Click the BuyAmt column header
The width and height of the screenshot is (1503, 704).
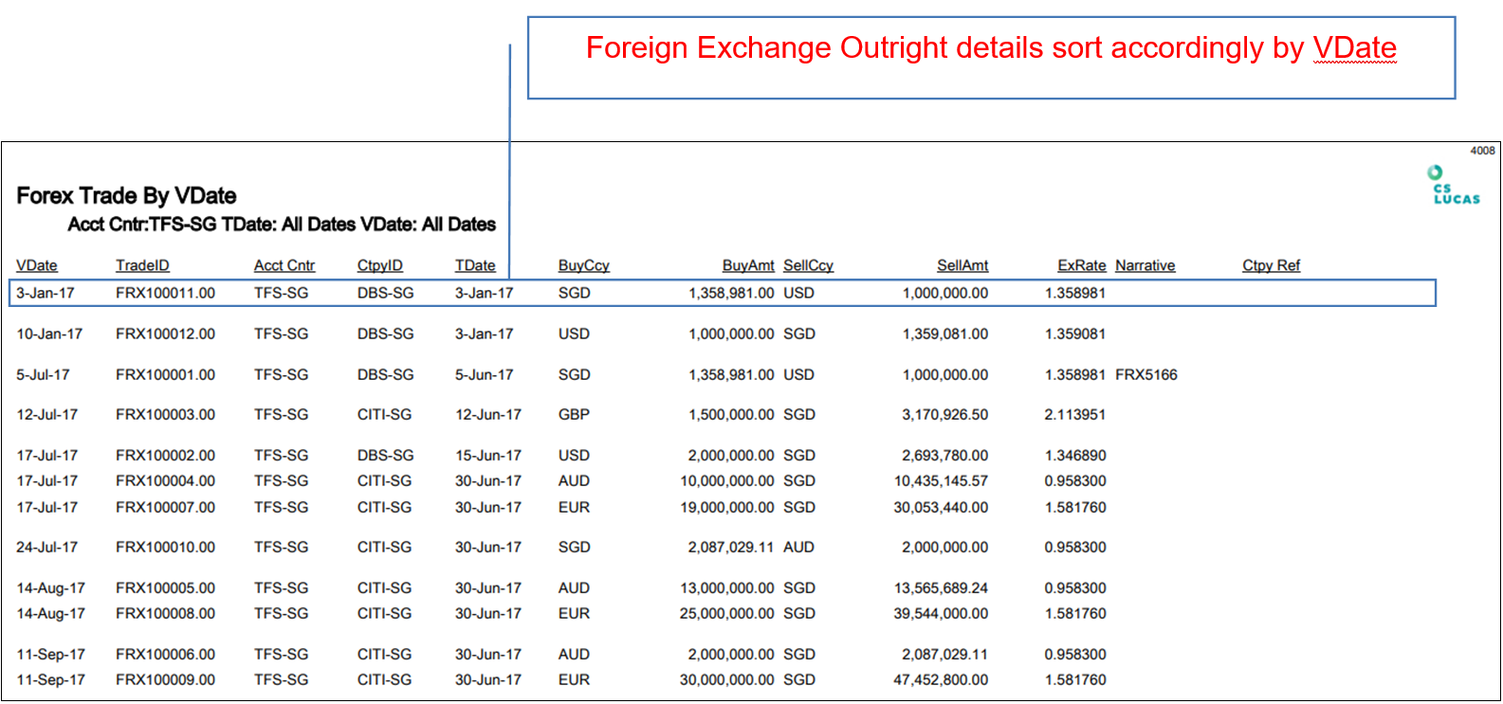point(747,265)
